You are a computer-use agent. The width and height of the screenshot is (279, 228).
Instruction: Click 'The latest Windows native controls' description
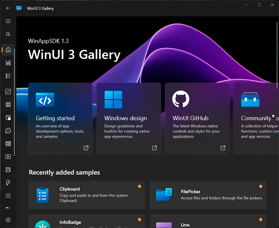(196, 131)
